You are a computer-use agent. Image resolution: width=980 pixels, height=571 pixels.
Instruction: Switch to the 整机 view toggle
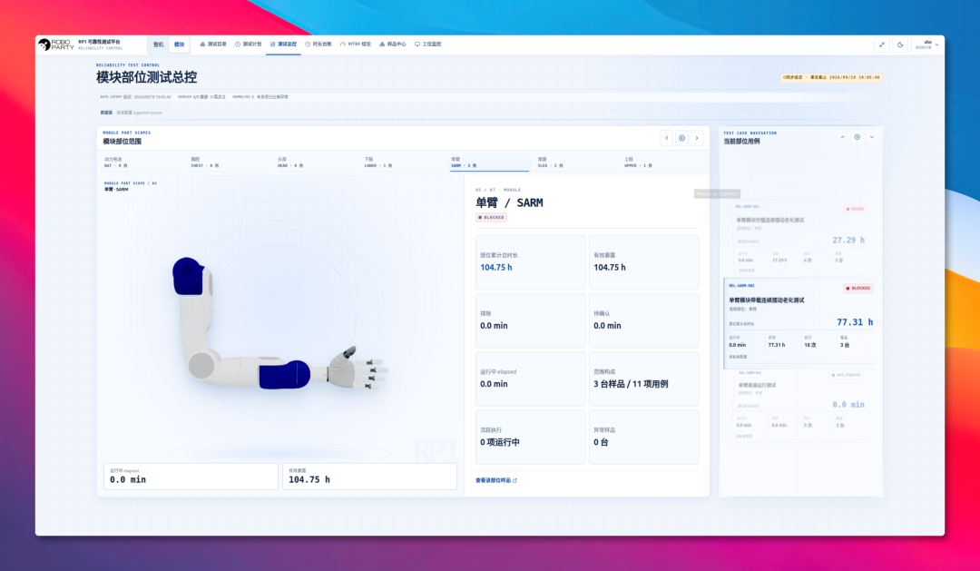click(158, 44)
